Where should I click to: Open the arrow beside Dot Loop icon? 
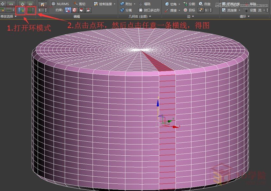pyautogui.click(x=13, y=11)
